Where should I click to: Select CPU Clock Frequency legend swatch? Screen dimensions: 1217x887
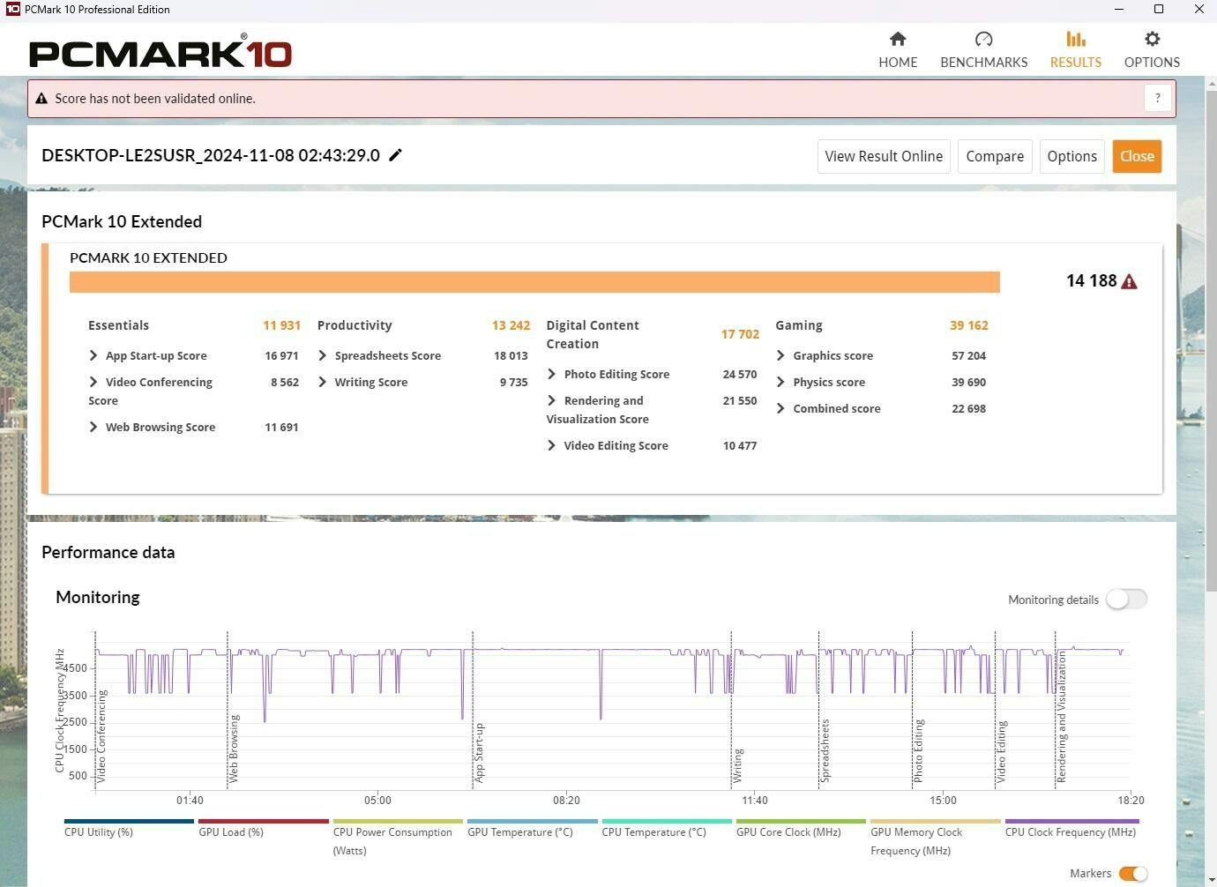(1072, 821)
